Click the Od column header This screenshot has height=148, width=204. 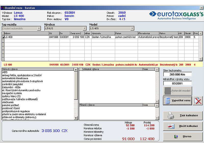[54, 33]
